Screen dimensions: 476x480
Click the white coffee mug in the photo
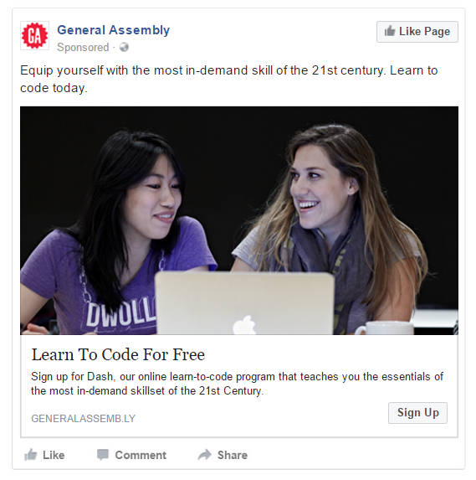pos(384,328)
